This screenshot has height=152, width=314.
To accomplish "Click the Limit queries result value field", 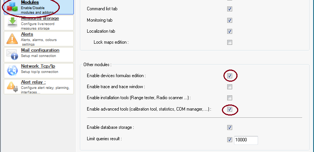I will click(x=246, y=140).
